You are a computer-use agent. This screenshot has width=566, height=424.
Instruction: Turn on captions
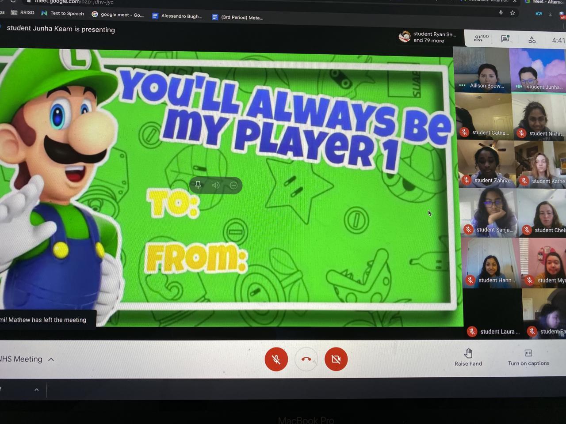(528, 358)
